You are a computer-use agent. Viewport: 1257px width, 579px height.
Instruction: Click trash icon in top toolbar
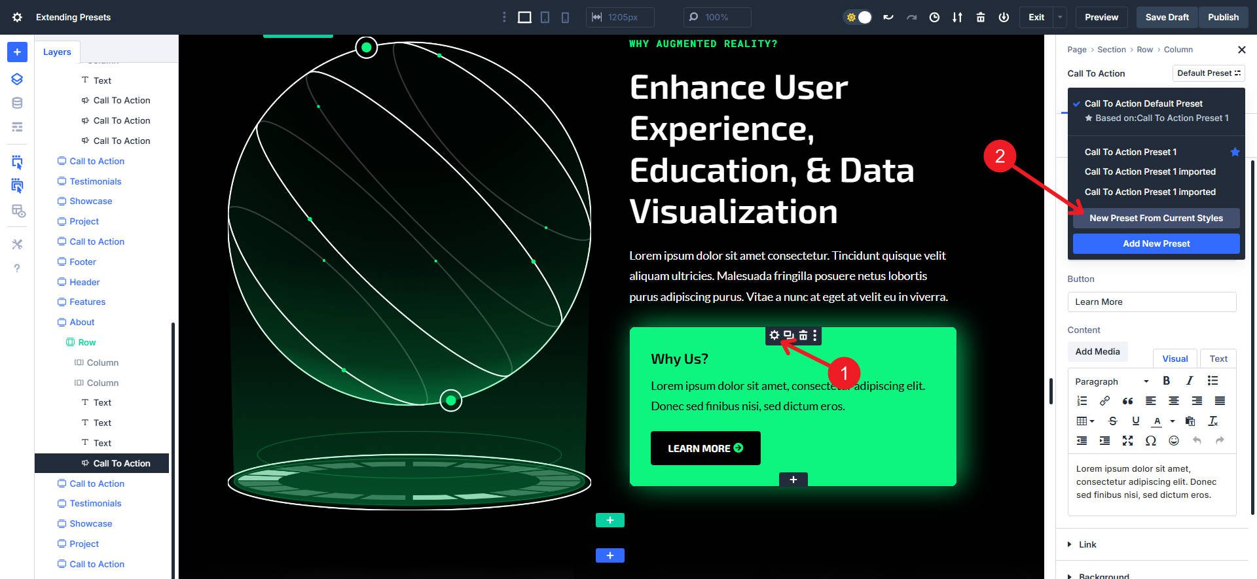pyautogui.click(x=980, y=17)
